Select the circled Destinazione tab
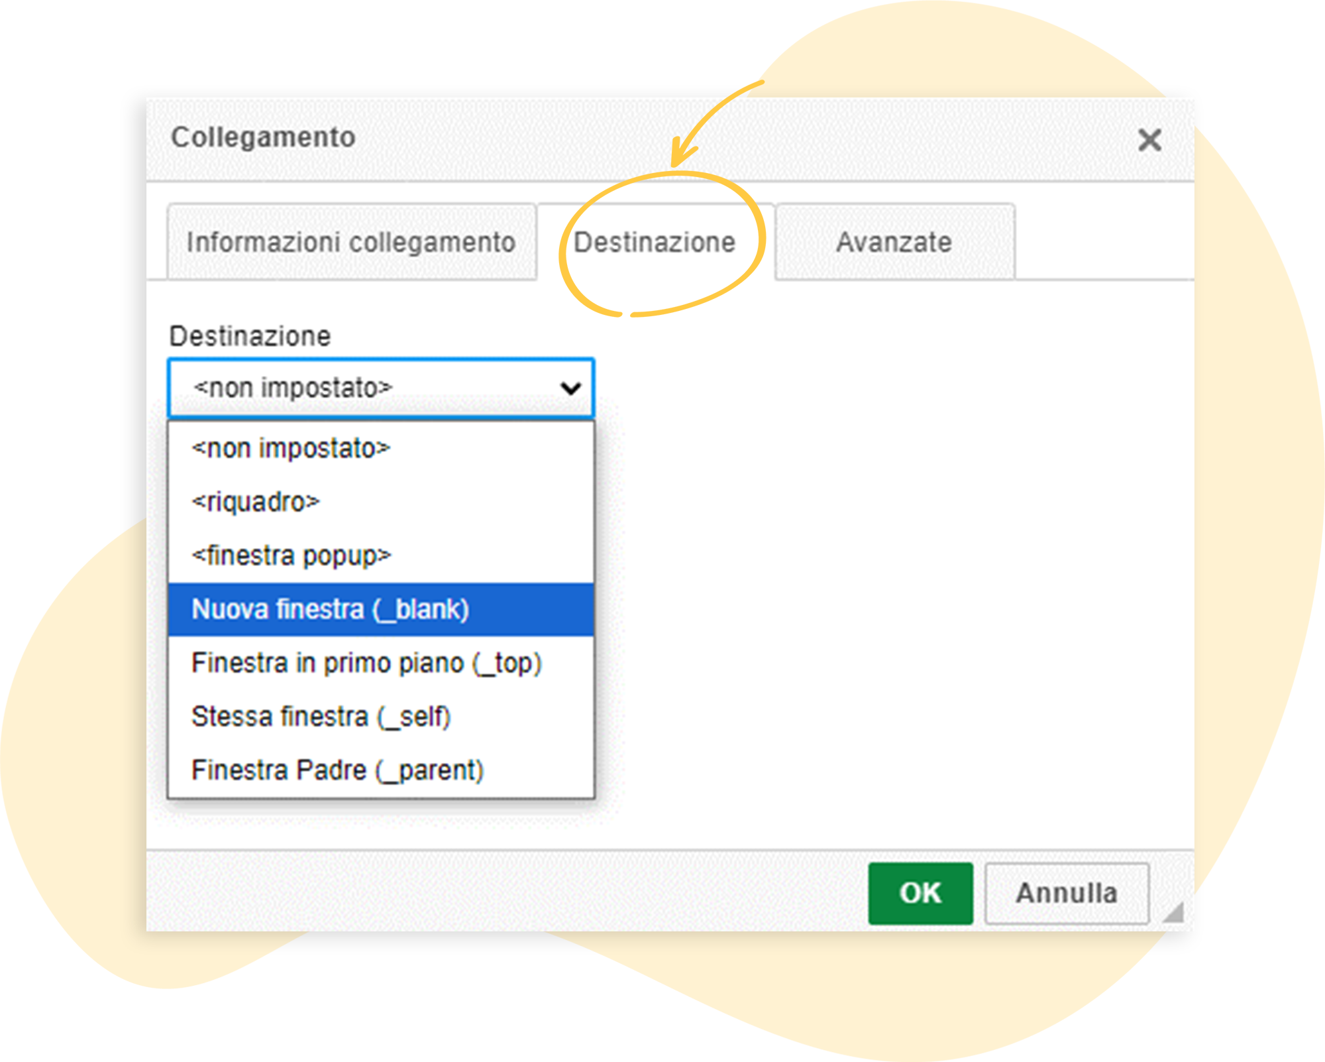 (x=655, y=242)
